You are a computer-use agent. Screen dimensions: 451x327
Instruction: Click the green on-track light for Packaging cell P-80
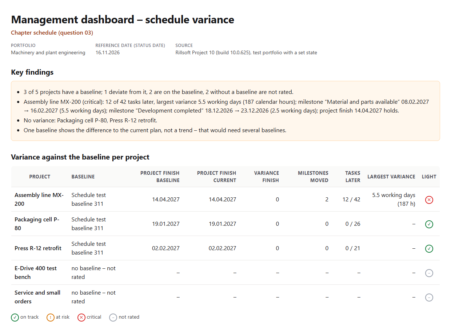pyautogui.click(x=429, y=224)
